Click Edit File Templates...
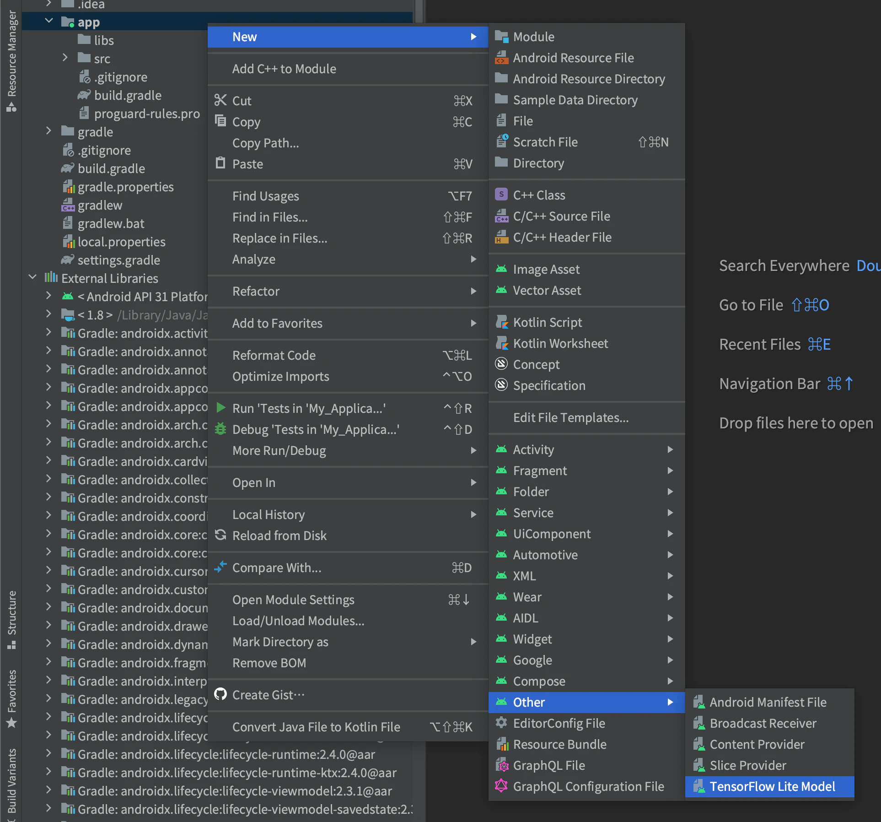Image resolution: width=881 pixels, height=822 pixels. click(586, 417)
